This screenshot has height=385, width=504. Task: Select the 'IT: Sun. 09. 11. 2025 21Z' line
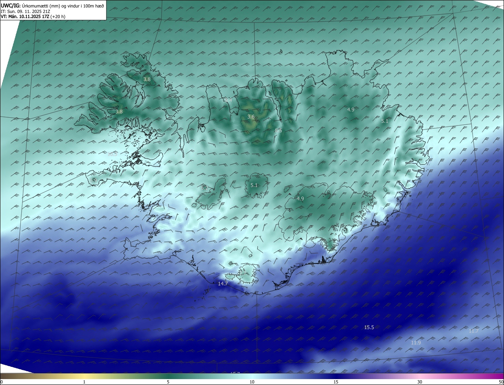pyautogui.click(x=26, y=11)
